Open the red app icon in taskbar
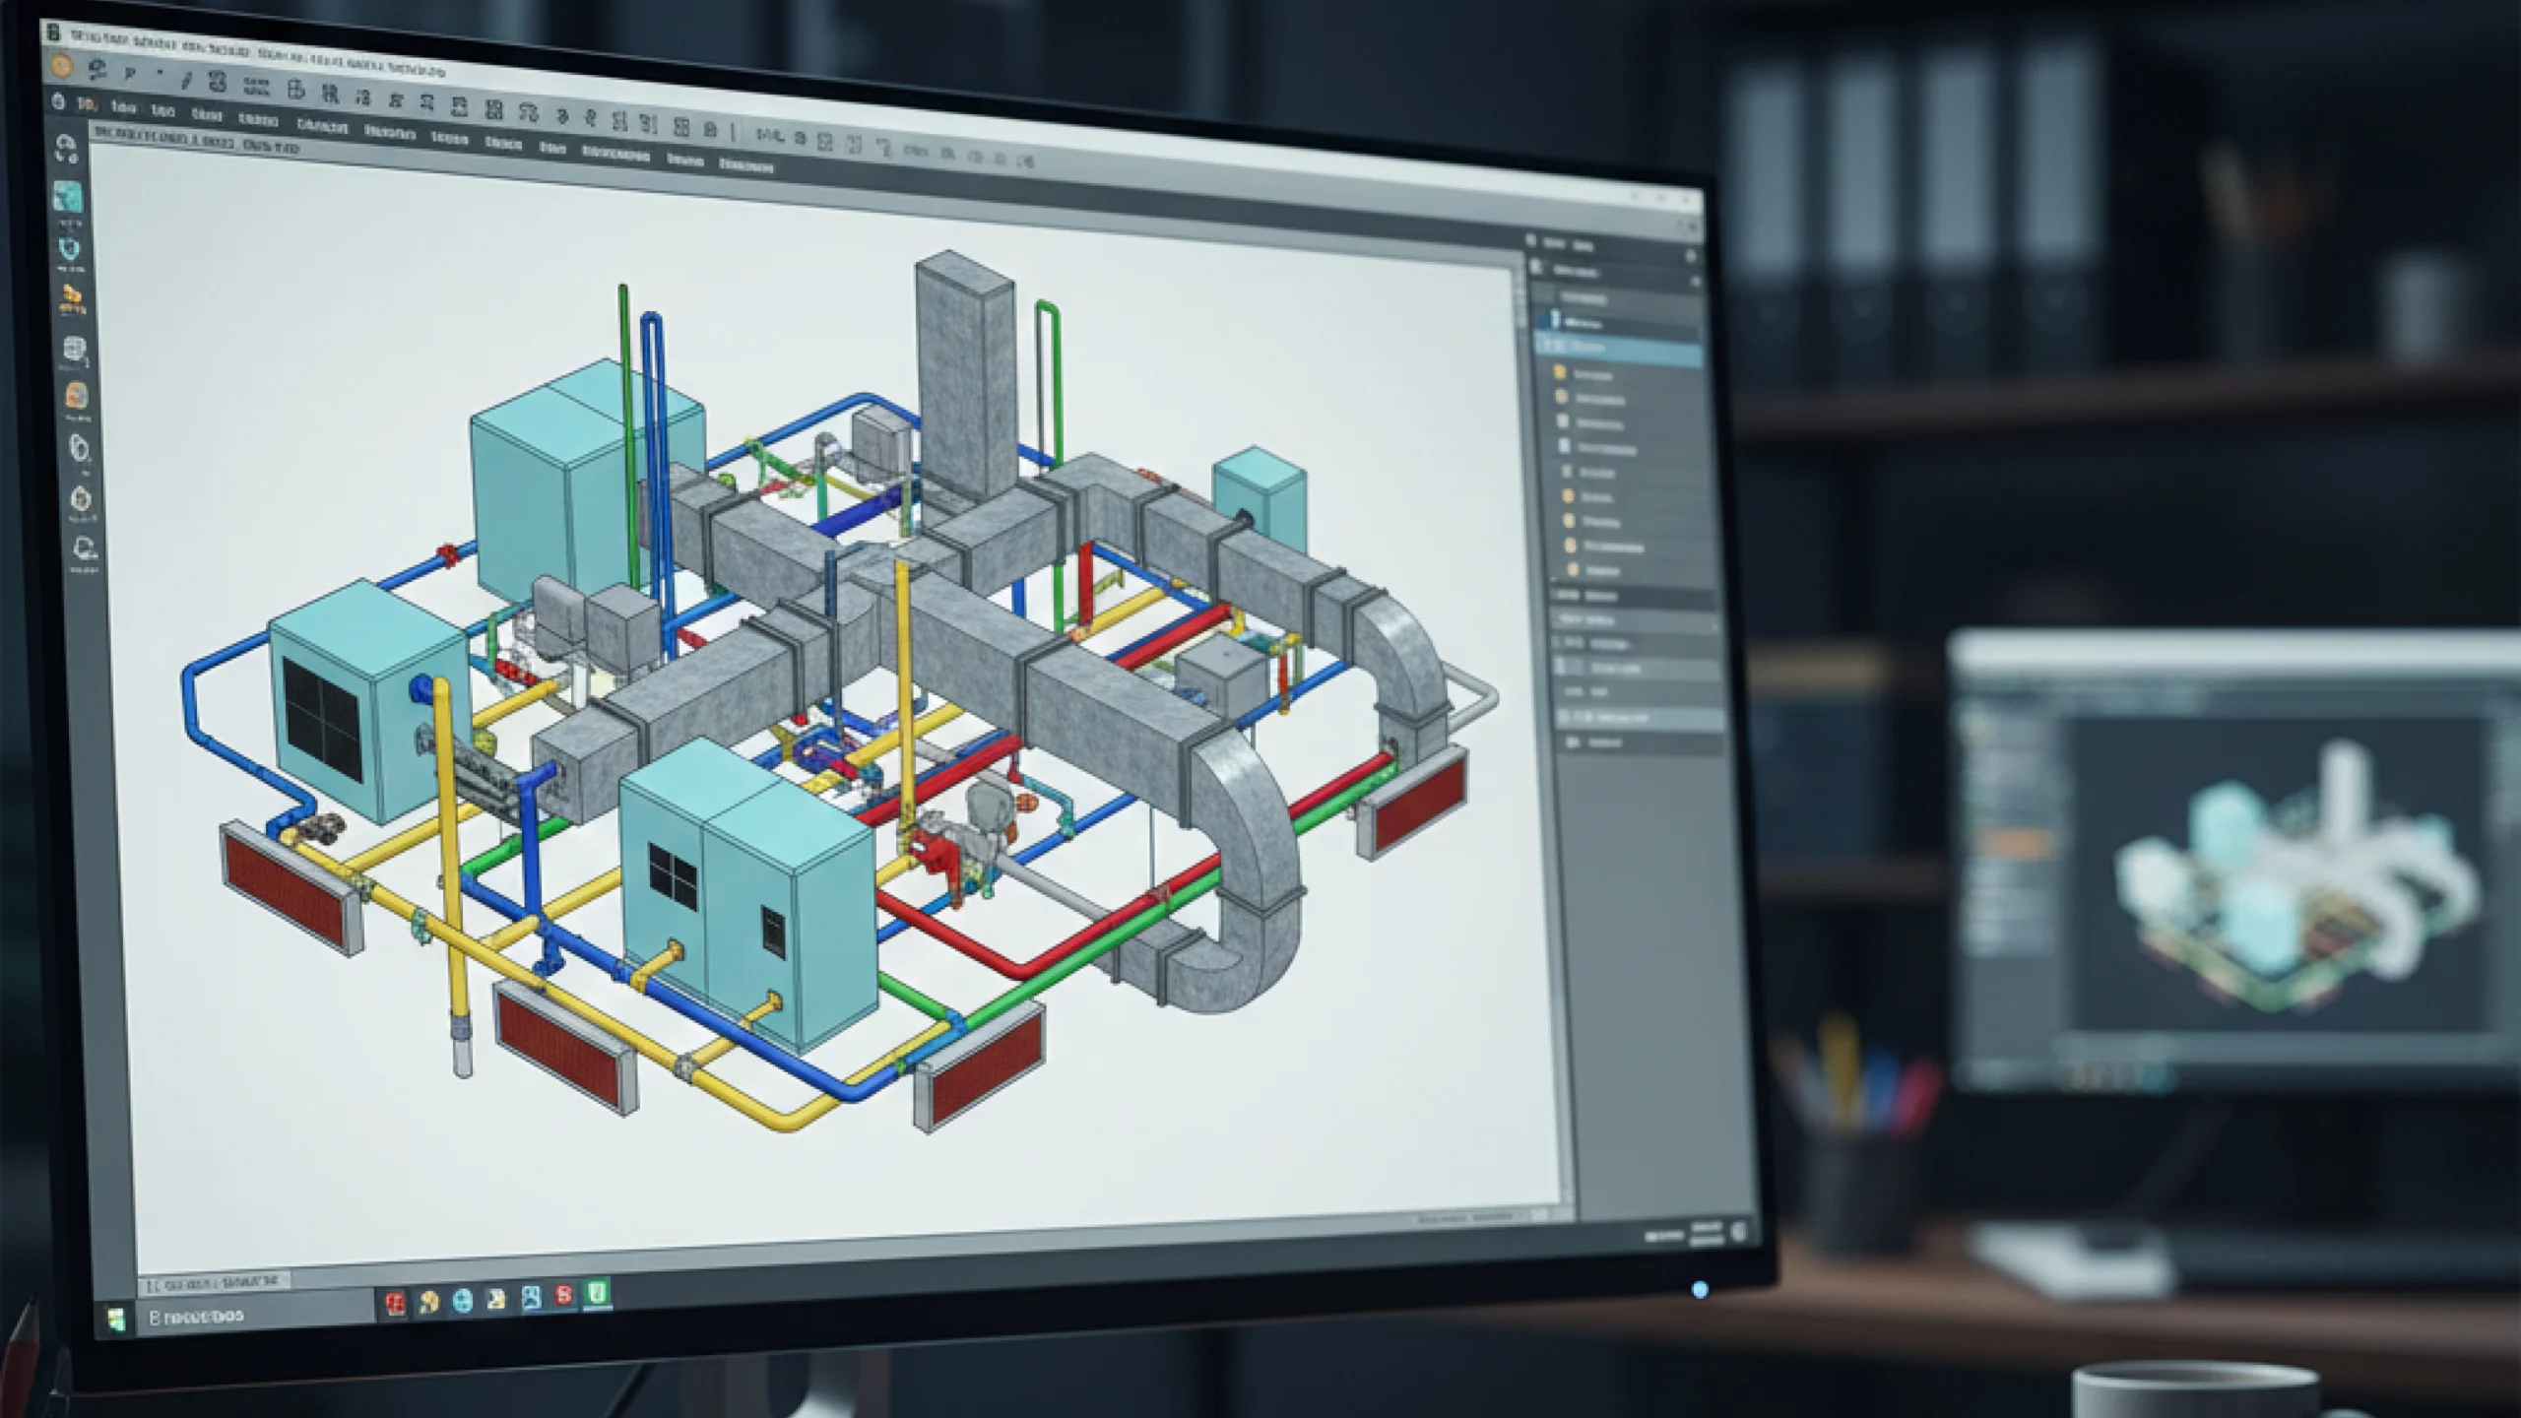The width and height of the screenshot is (2521, 1418). click(395, 1304)
